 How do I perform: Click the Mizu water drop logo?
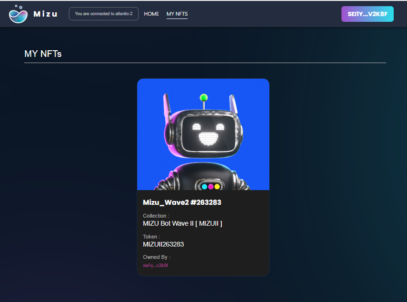[x=18, y=14]
